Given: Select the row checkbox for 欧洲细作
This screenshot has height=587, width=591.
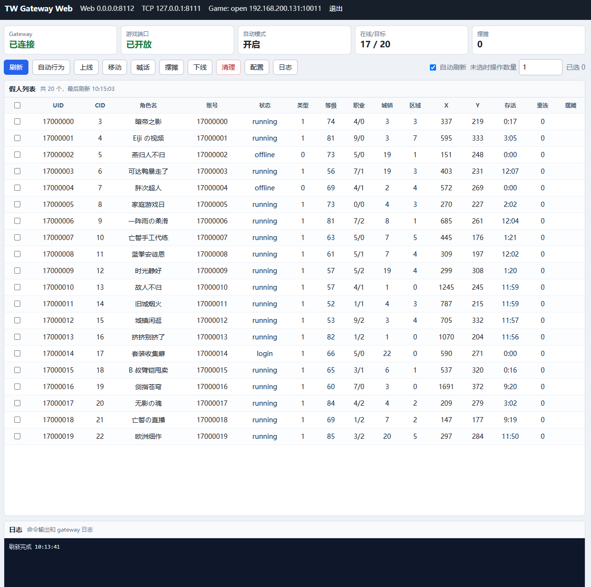Looking at the screenshot, I should [18, 436].
